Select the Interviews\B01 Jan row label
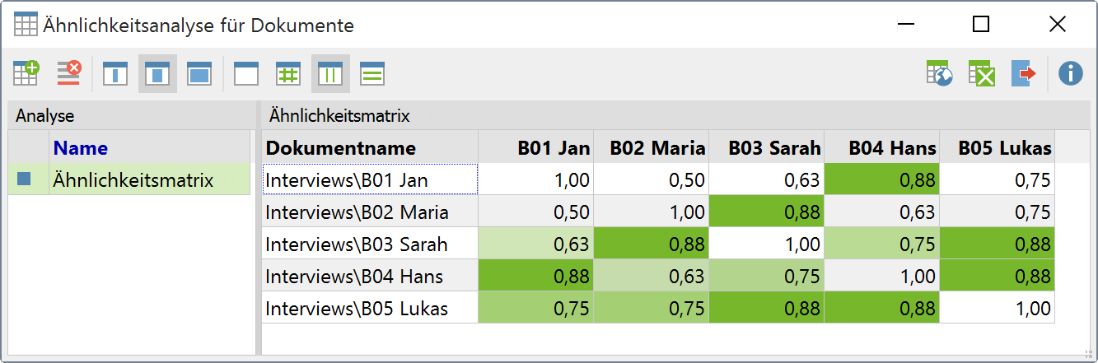Image resolution: width=1098 pixels, height=363 pixels. pyautogui.click(x=347, y=179)
